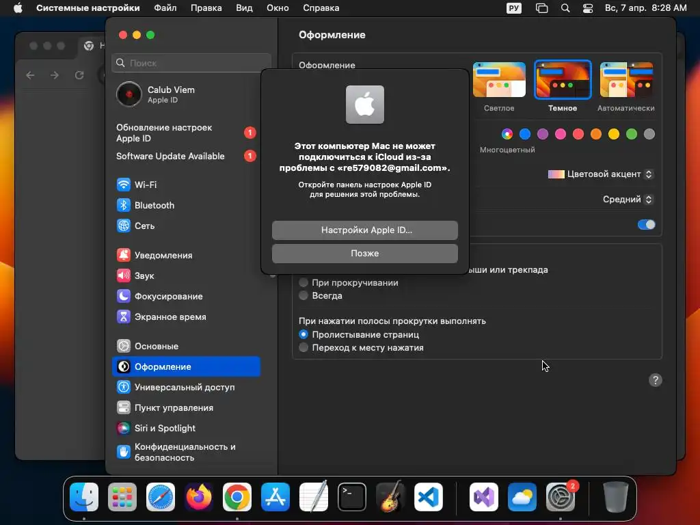Open Вид menu
700x525 pixels.
point(244,8)
